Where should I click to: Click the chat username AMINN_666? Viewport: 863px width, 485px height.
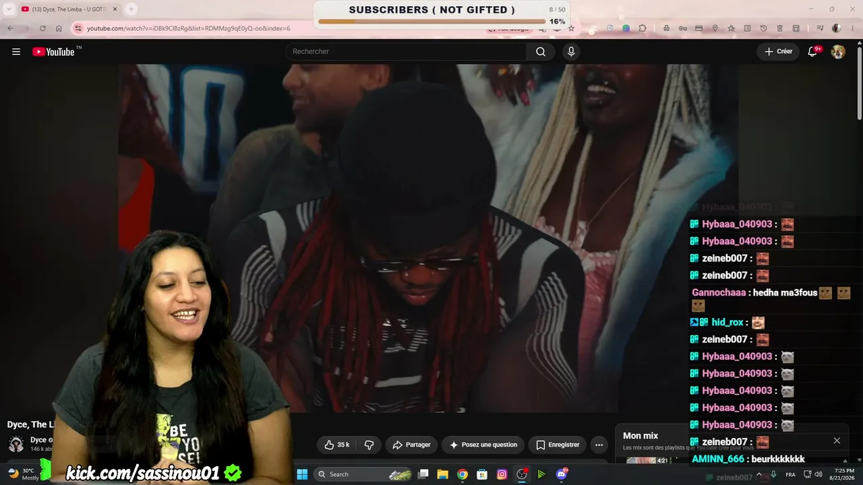719,459
